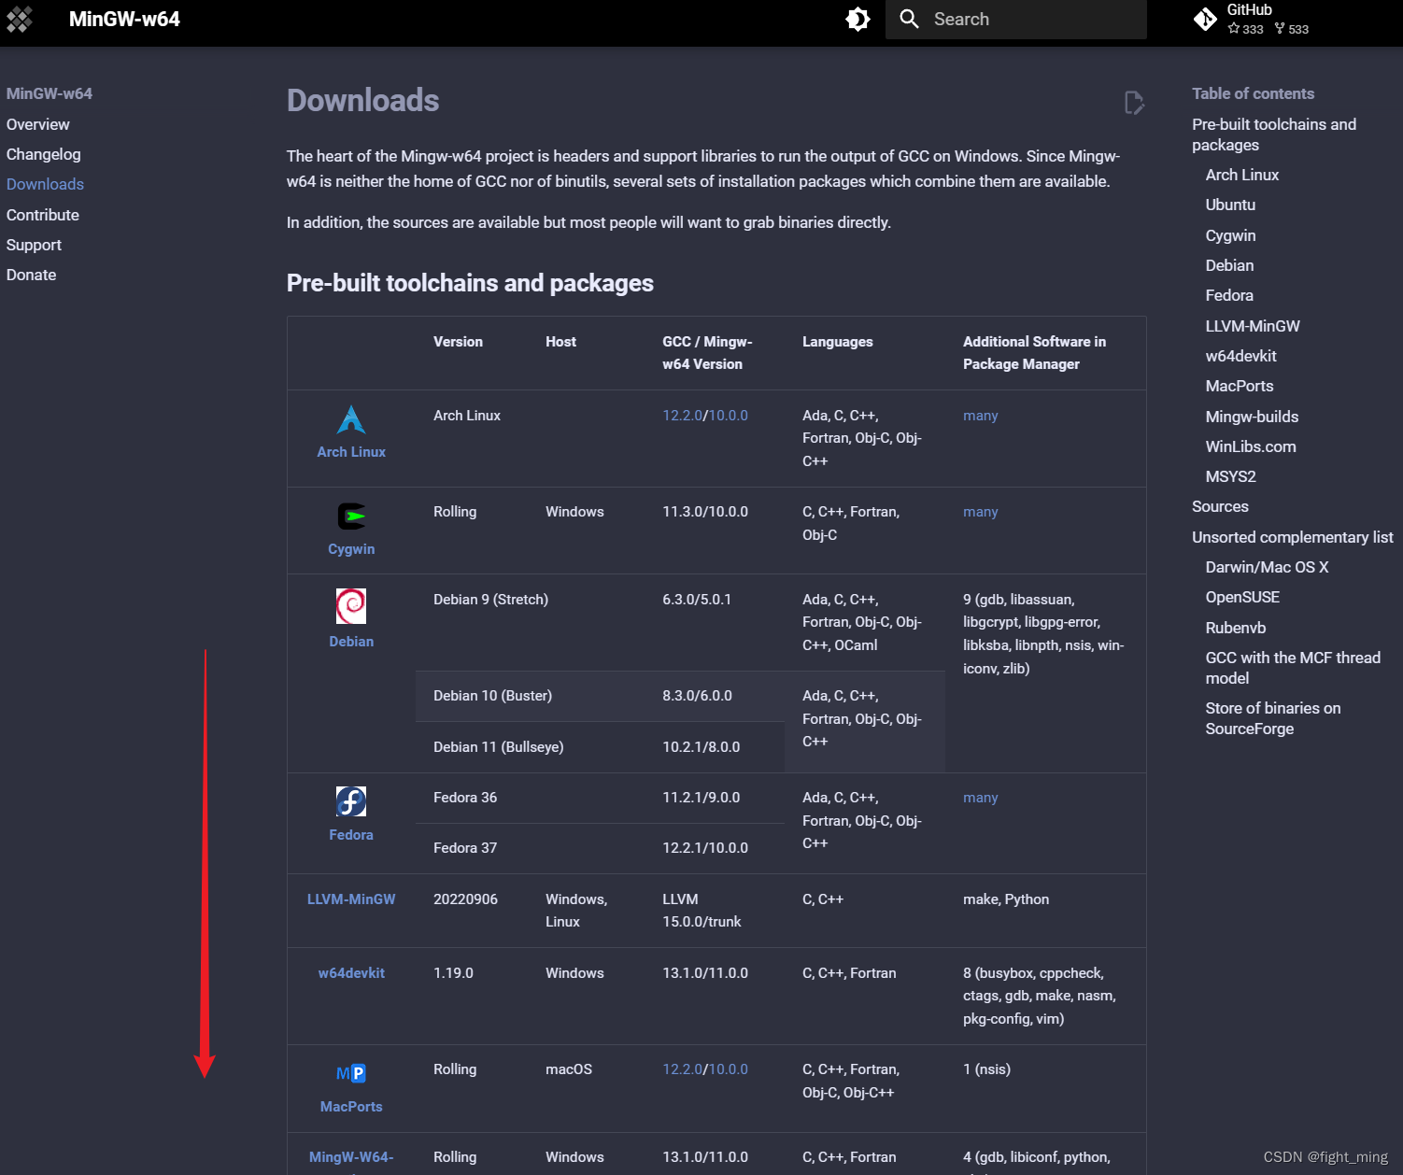This screenshot has height=1175, width=1403.
Task: Click the Arch Linux logo icon
Action: [351, 419]
